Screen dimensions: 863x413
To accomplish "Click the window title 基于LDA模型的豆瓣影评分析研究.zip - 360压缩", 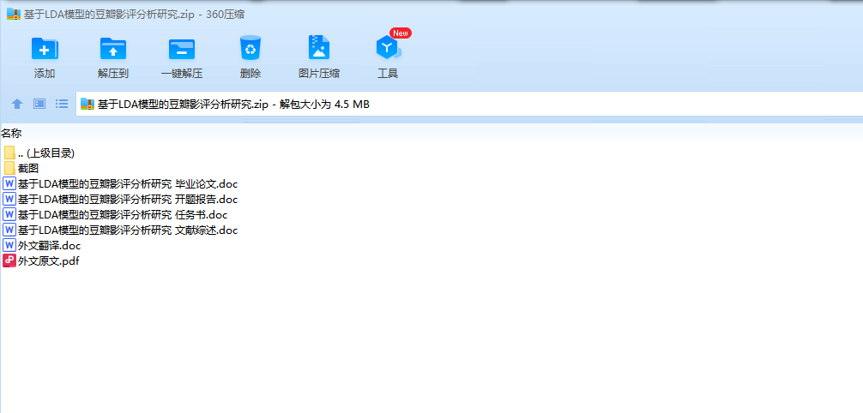I will [x=135, y=15].
